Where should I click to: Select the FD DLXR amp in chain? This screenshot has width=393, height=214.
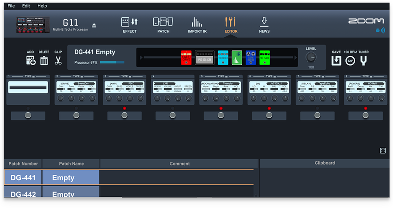[205, 58]
